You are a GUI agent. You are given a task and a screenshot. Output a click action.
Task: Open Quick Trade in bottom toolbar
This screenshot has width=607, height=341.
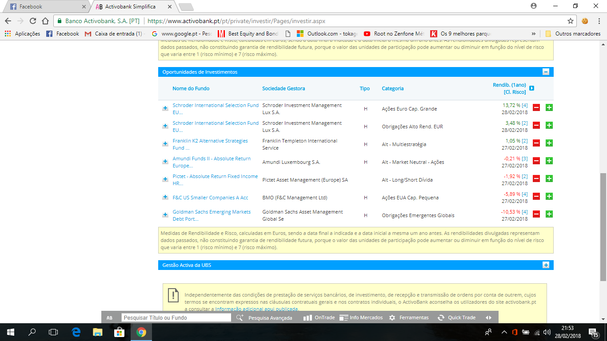pyautogui.click(x=457, y=317)
